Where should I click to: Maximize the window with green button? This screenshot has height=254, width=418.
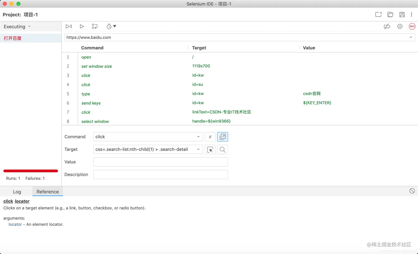19,4
